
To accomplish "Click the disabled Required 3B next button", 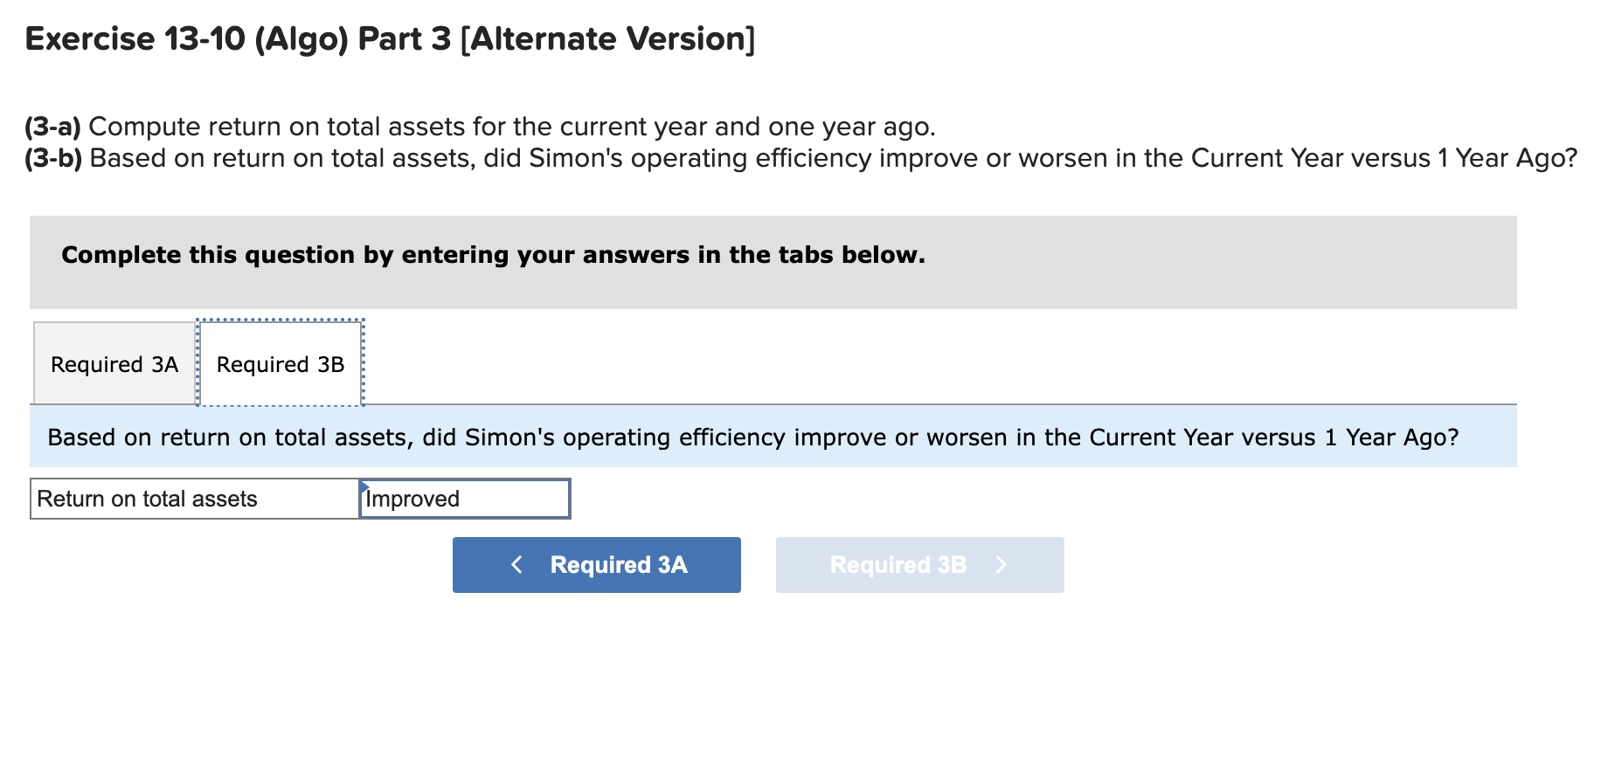I will [x=919, y=565].
